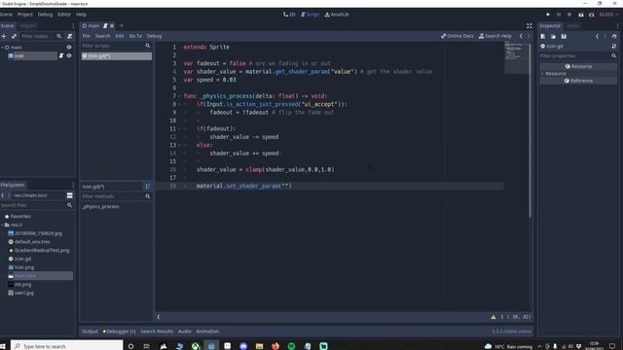The width and height of the screenshot is (623, 350).
Task: Switch to Node tab beside Inspector
Action: (x=572, y=26)
